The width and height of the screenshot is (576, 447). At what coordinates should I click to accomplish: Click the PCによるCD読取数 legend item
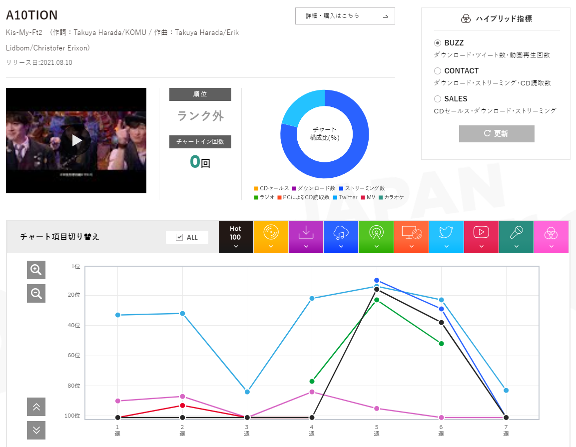tap(303, 198)
